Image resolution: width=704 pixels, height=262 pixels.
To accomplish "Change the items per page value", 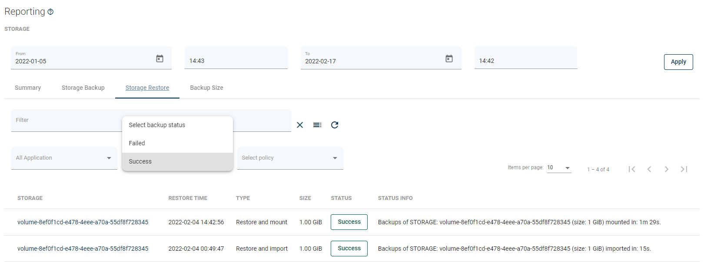I will pyautogui.click(x=559, y=168).
